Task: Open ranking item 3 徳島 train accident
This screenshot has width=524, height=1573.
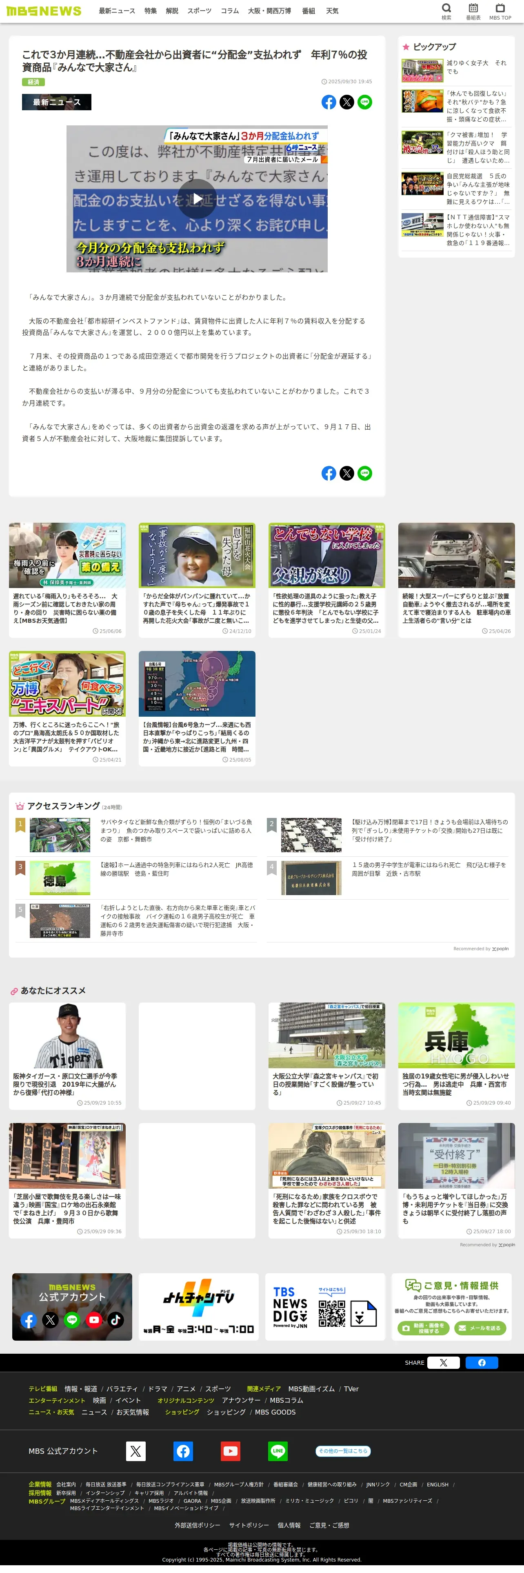Action: pos(136,878)
